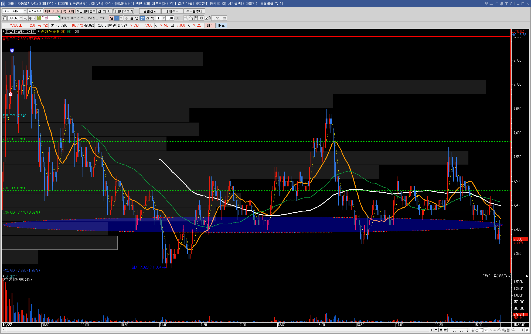Open chart settings gear icon
This screenshot has height=334, width=531.
click(202, 18)
